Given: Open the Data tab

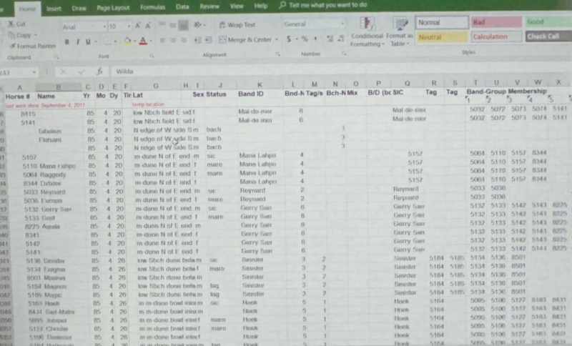Looking at the screenshot, I should (x=182, y=7).
